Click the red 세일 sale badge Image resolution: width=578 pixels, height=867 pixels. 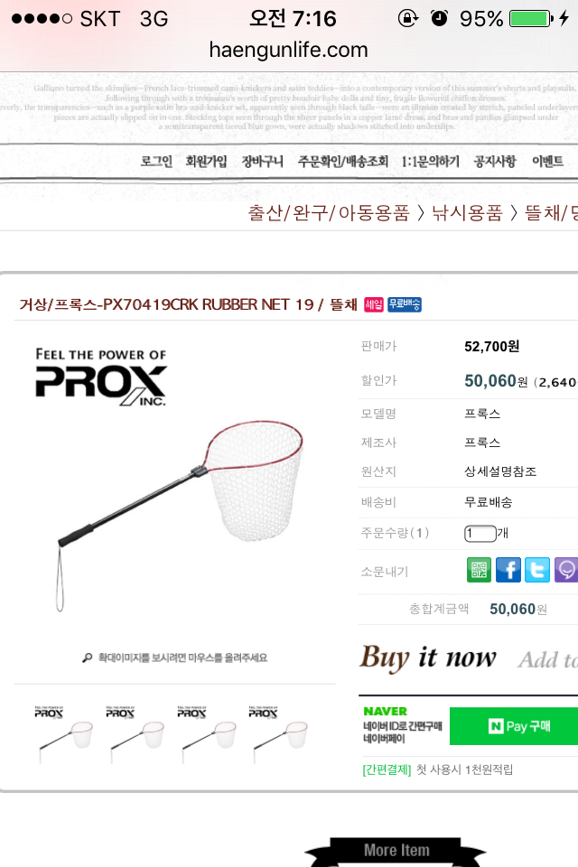[x=373, y=304]
